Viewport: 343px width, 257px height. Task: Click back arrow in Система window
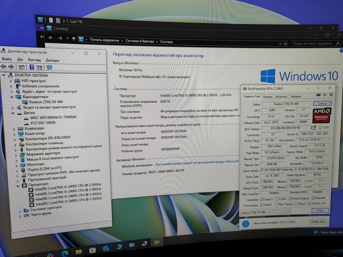click(x=50, y=38)
